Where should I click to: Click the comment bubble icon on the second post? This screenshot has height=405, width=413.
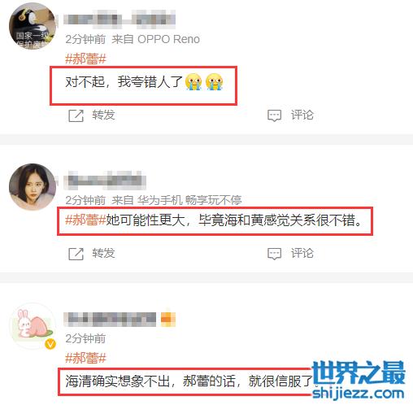(274, 254)
